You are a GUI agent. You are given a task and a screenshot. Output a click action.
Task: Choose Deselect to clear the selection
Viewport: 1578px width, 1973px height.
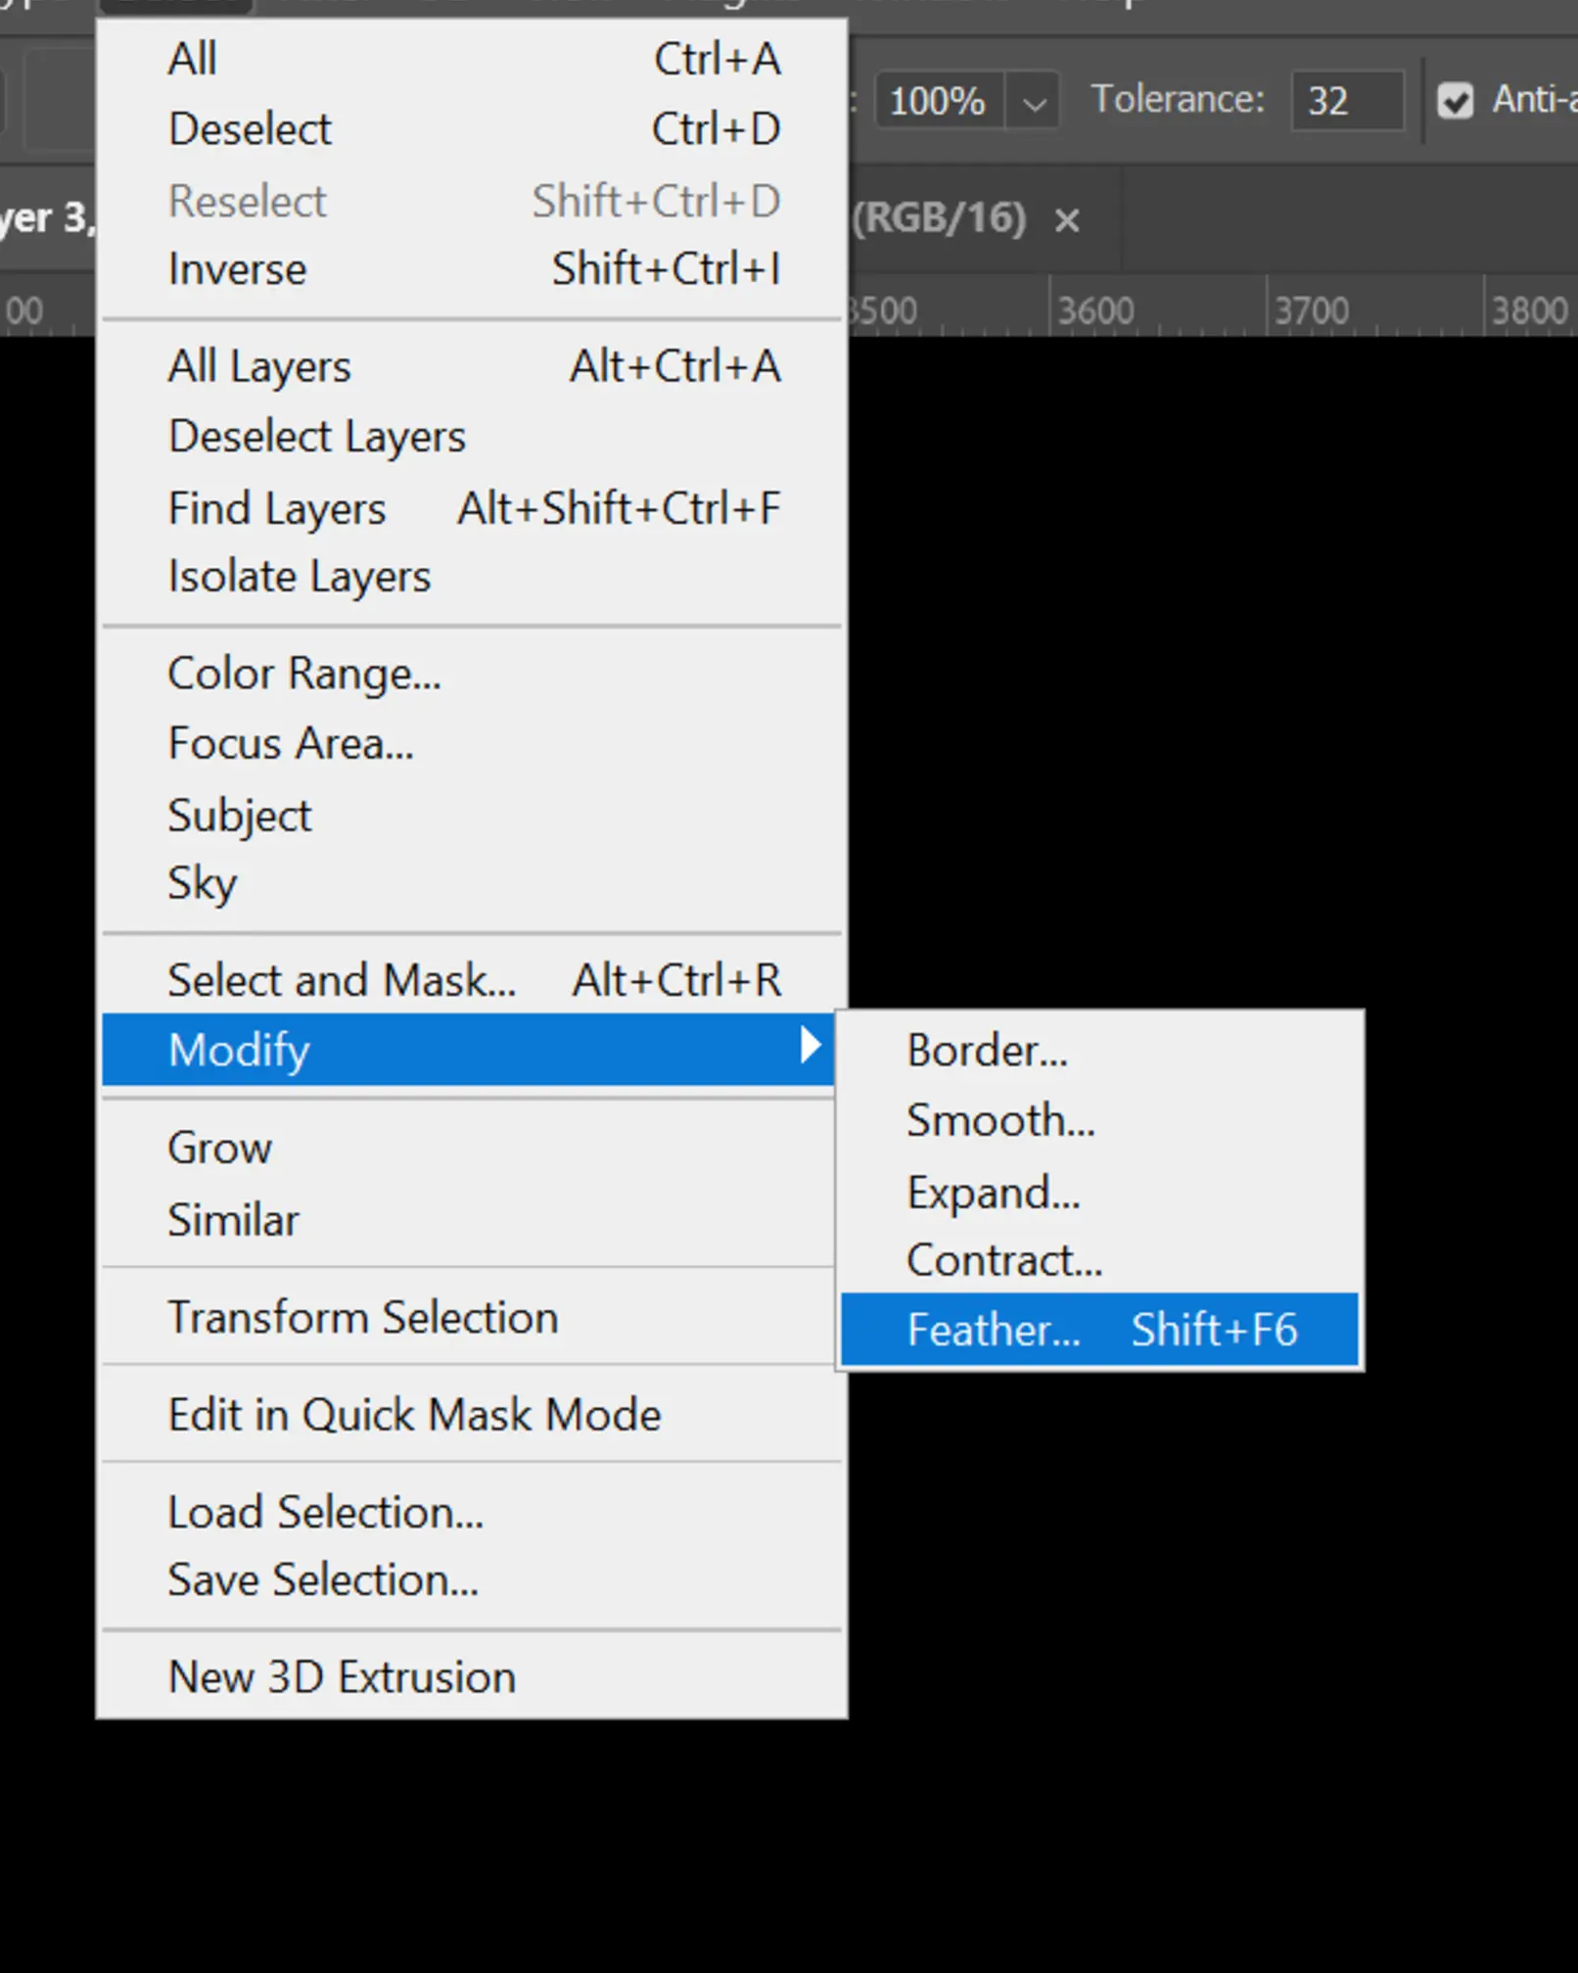[249, 128]
